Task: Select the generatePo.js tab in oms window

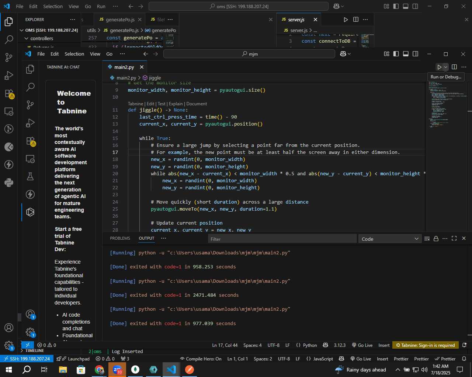Action: click(120, 20)
